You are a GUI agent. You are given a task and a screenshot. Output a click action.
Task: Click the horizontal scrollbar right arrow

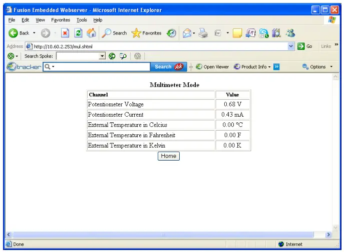coord(328,235)
